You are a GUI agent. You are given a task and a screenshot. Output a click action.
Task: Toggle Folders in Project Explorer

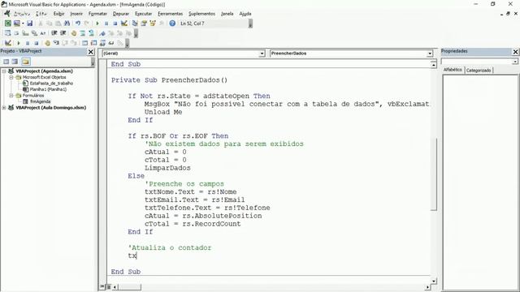point(26,62)
